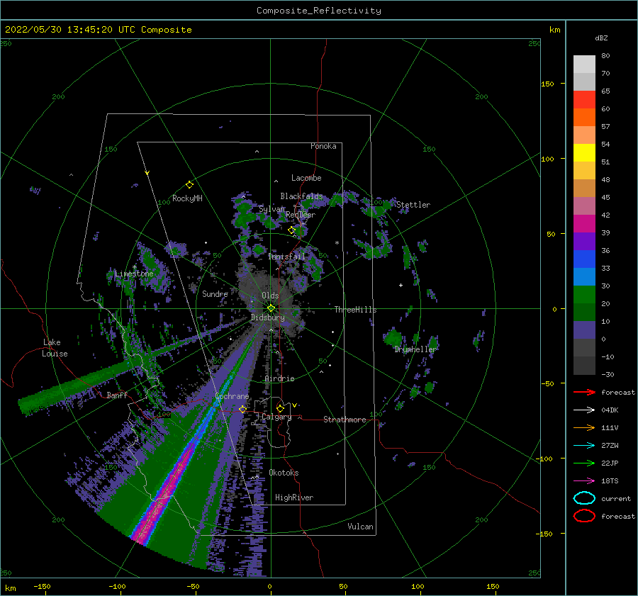This screenshot has height=596, width=638.
Task: Click the Okotoks label
Action: pos(284,473)
